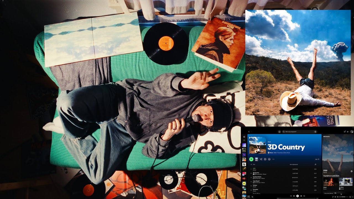Open the miniplayer
Screen dimensions: 354x199
[350, 197]
